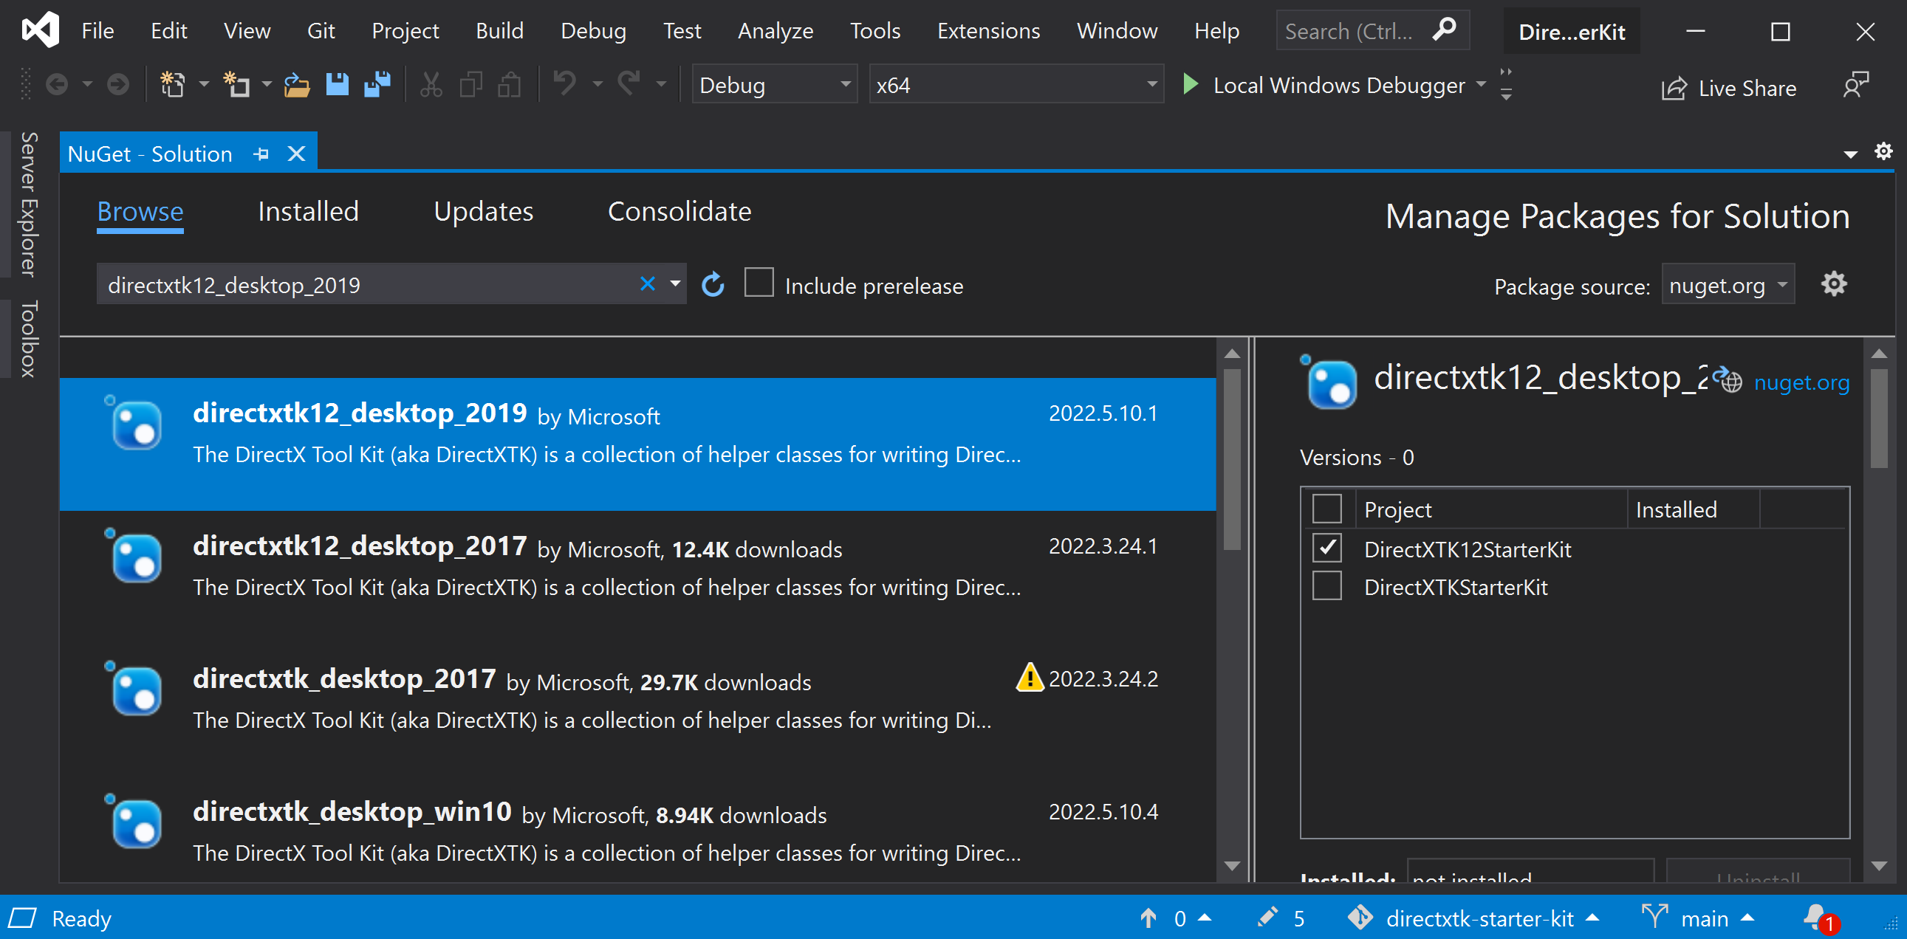1907x939 pixels.
Task: Click the Cut scissors icon
Action: pyautogui.click(x=431, y=85)
